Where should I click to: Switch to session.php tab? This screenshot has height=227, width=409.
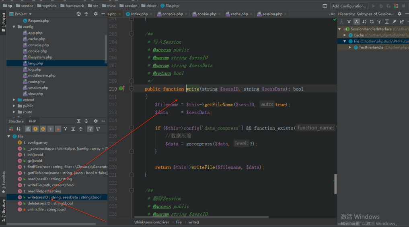(272, 14)
